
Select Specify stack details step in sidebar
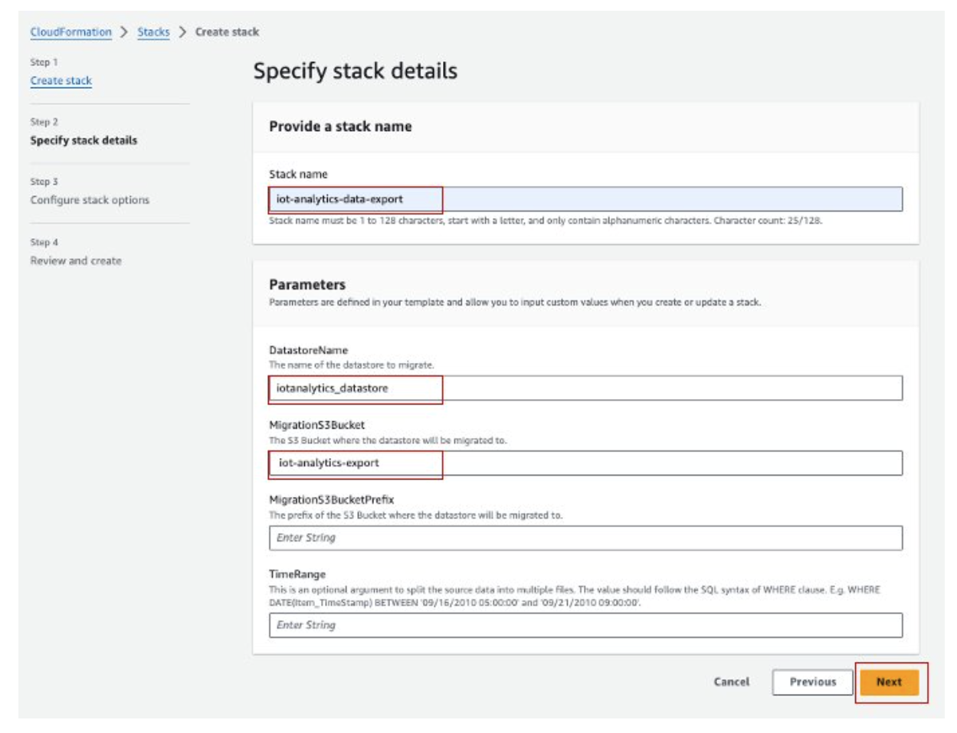point(84,140)
